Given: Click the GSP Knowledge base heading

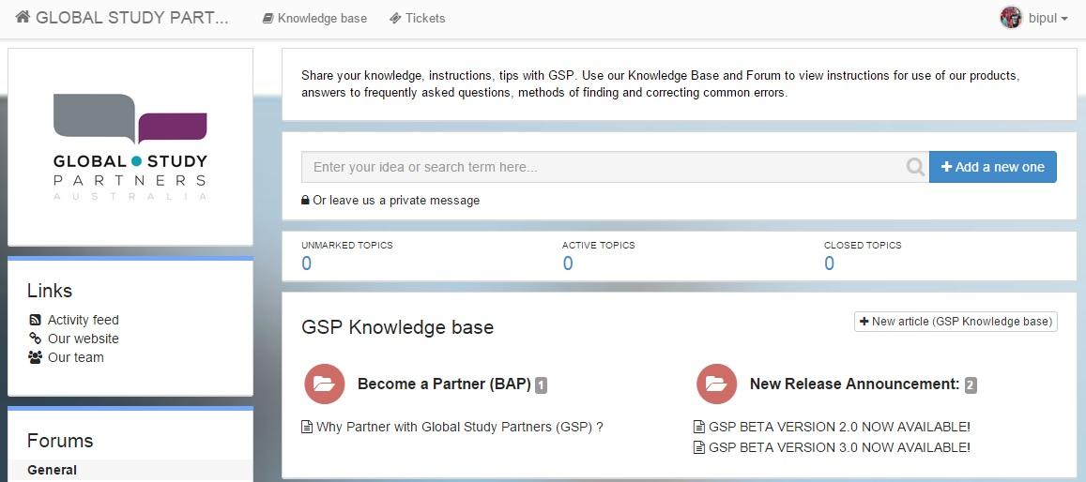Looking at the screenshot, I should click(398, 327).
